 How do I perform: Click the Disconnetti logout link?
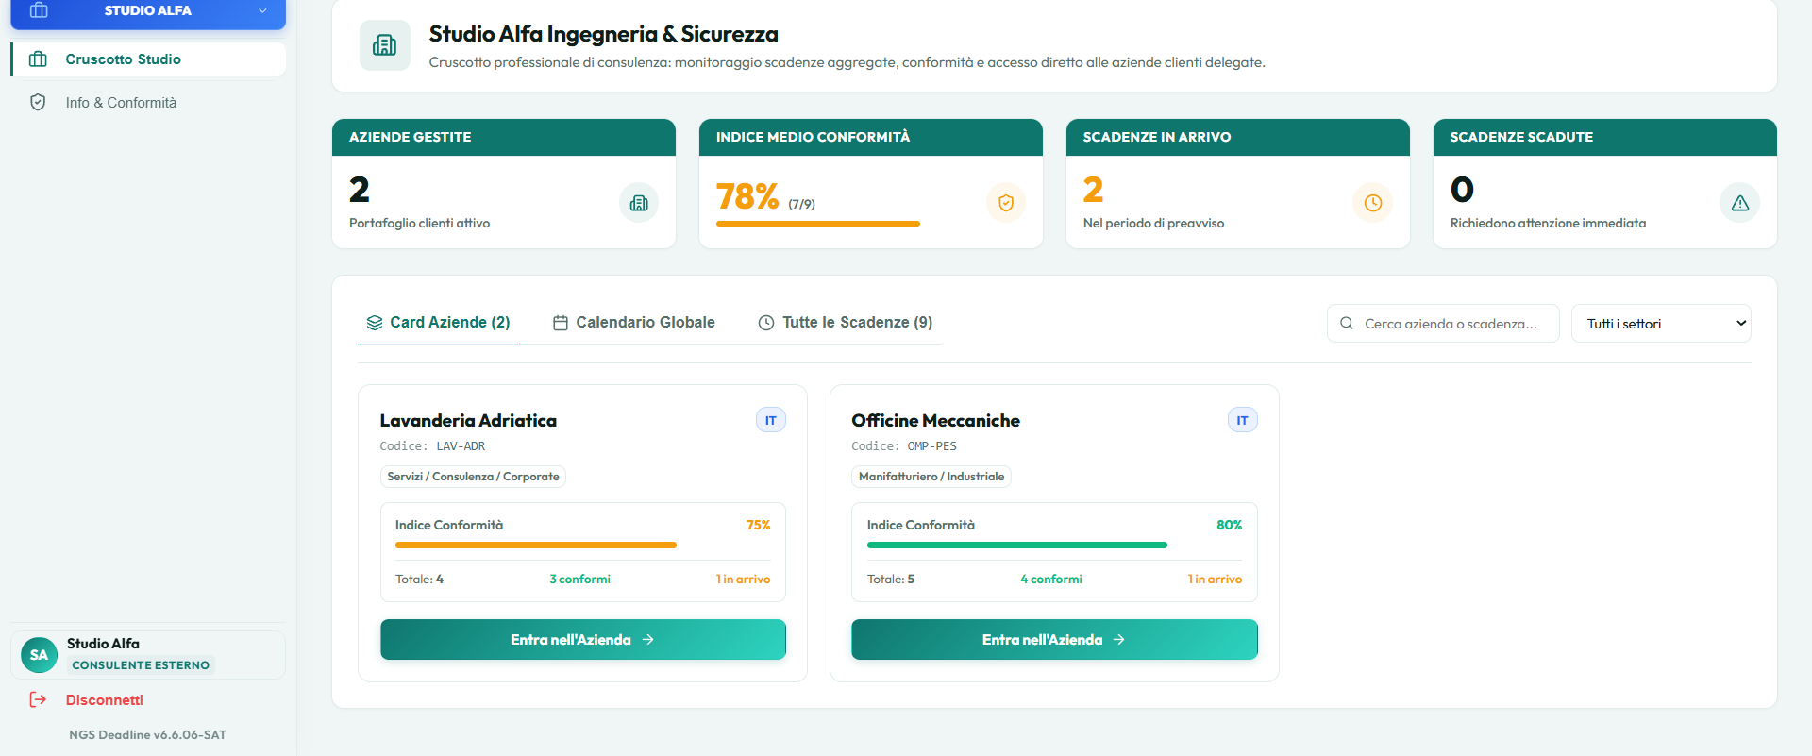pyautogui.click(x=105, y=700)
